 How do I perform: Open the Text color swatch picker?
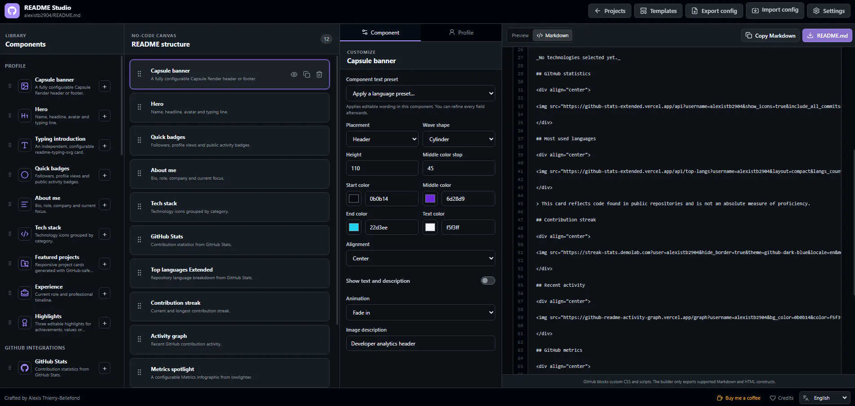(x=430, y=227)
